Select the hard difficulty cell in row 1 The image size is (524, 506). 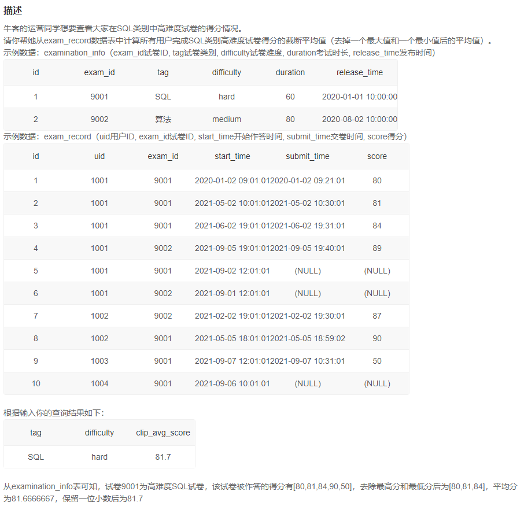point(226,97)
